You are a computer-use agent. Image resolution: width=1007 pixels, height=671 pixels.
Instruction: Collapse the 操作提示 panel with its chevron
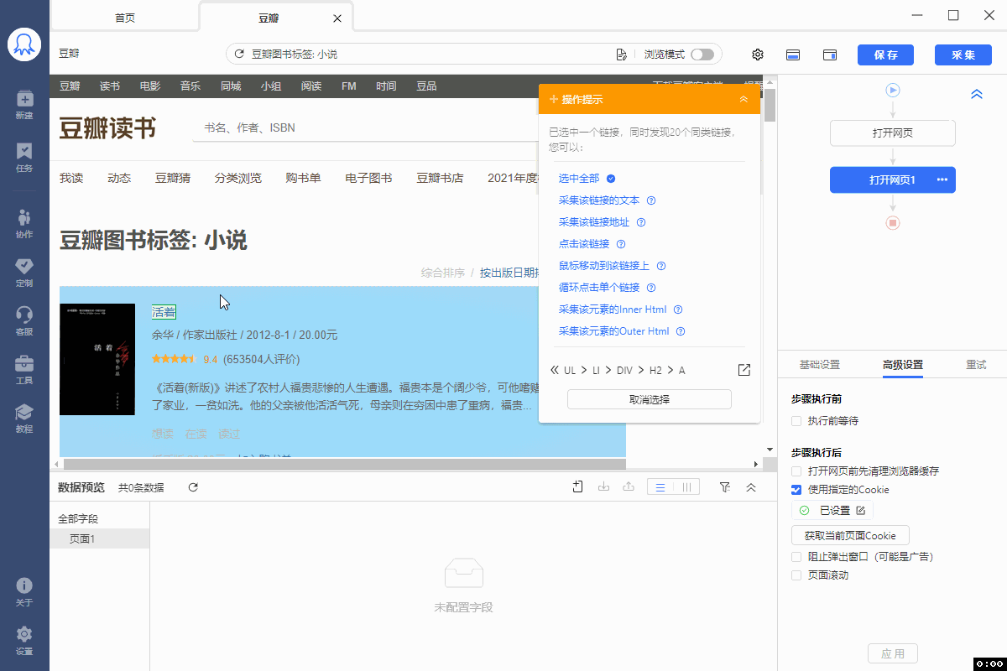(744, 99)
